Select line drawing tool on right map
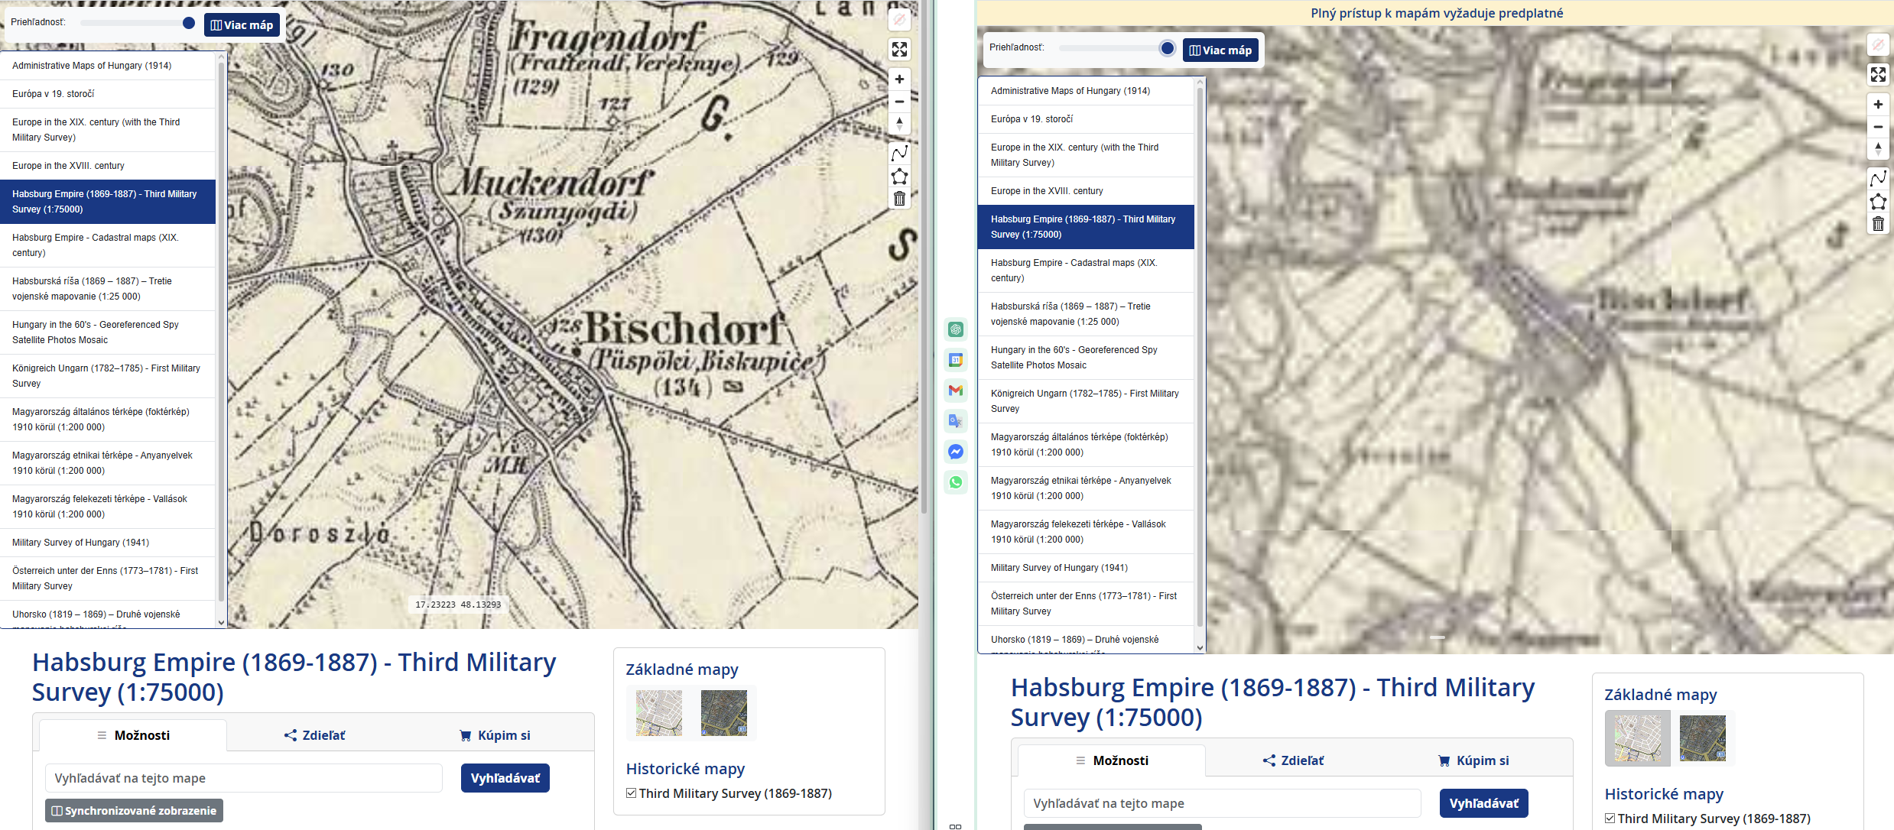 (x=1878, y=179)
